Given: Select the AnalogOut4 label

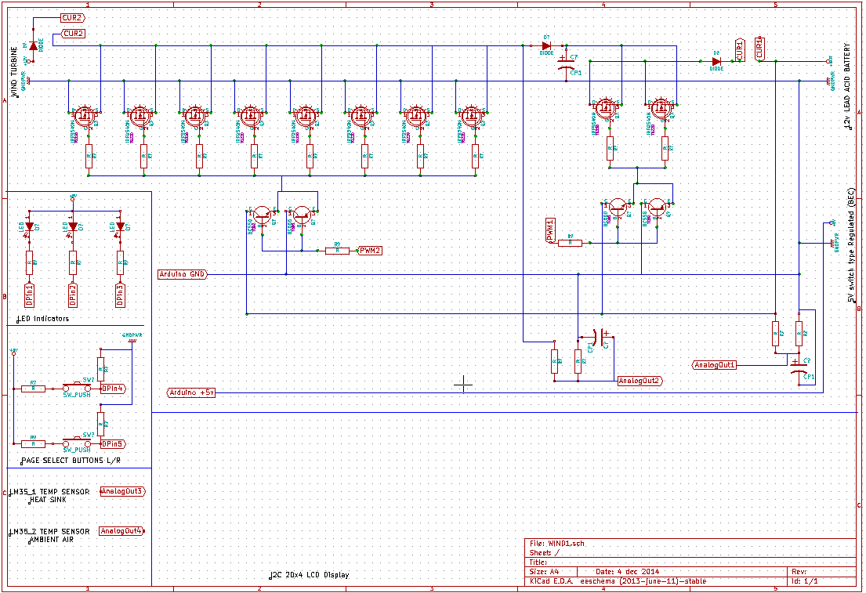Looking at the screenshot, I should [122, 531].
